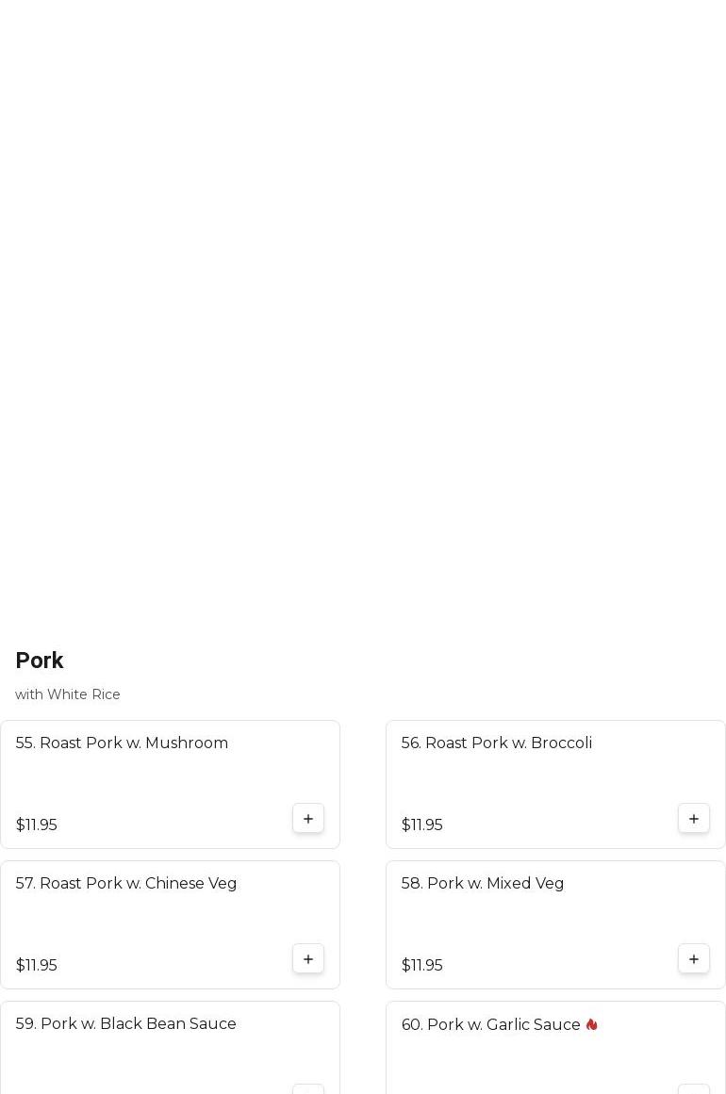Viewport: 726px width, 1094px height.
Task: Click the $11.95 price under Roast Pork w. Broccoli
Action: click(421, 825)
